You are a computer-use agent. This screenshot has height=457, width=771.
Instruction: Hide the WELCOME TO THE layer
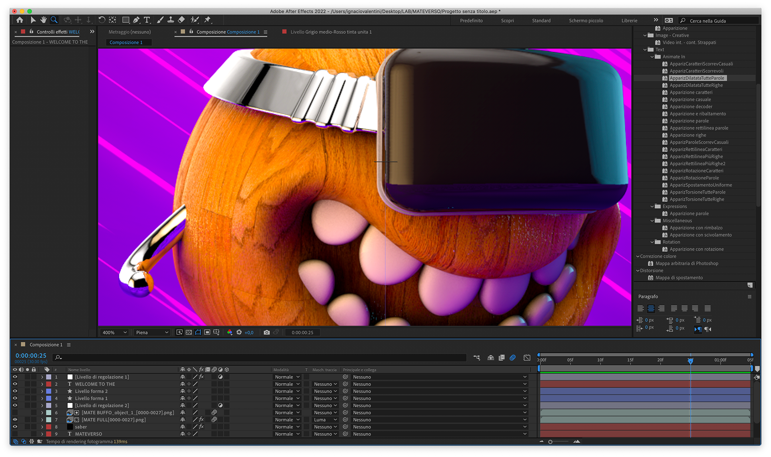pos(15,384)
